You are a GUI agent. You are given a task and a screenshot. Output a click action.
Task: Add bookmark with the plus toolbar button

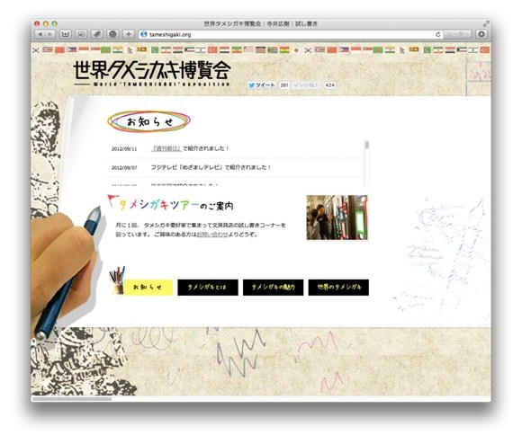pos(129,34)
